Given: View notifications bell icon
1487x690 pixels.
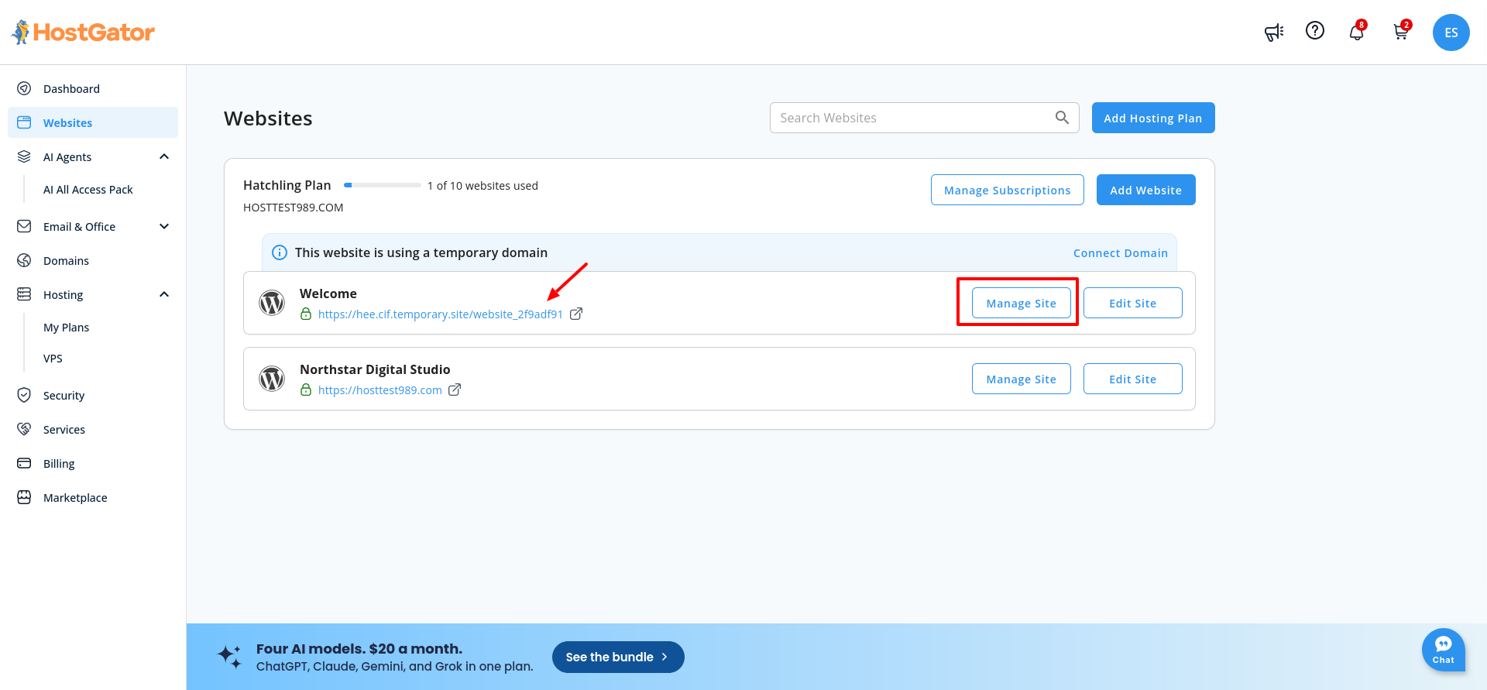Looking at the screenshot, I should tap(1357, 32).
